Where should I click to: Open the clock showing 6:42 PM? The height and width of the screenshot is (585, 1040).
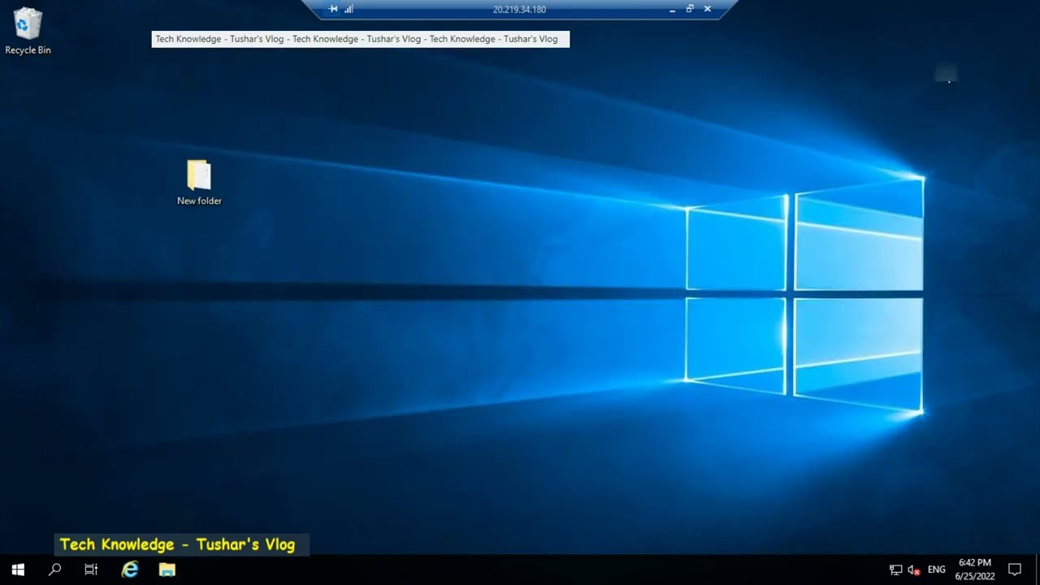pyautogui.click(x=975, y=570)
